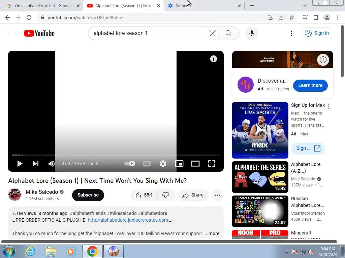Viewport: 345px width, 258px height.
Task: Play the video
Action: coord(20,164)
